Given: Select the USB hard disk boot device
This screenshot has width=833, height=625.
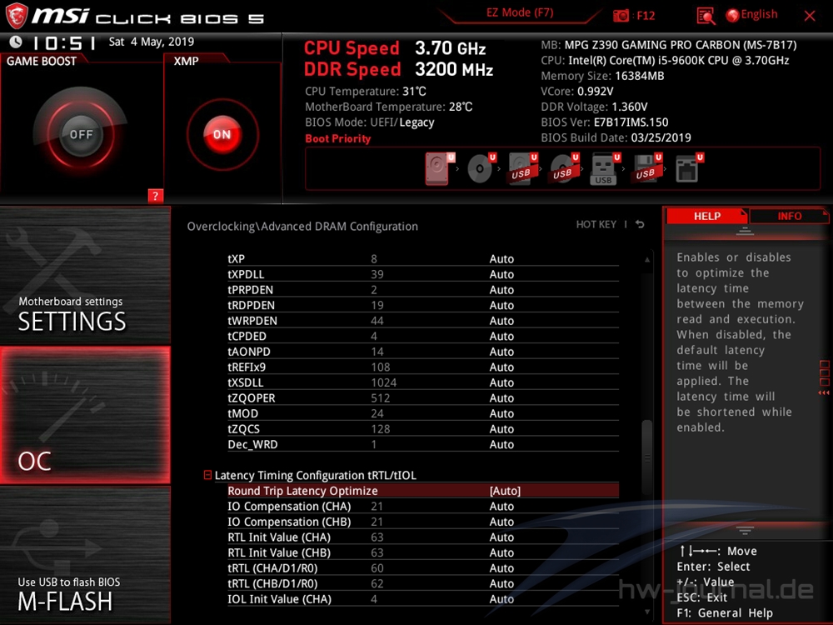Looking at the screenshot, I should tap(522, 169).
